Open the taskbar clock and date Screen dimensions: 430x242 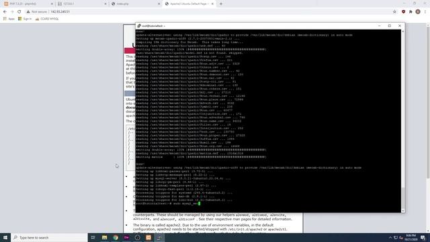[x=411, y=237]
